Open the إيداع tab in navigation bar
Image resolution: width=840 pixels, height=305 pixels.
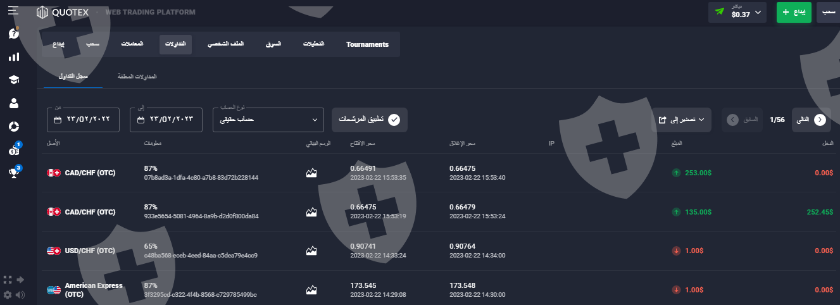[58, 44]
